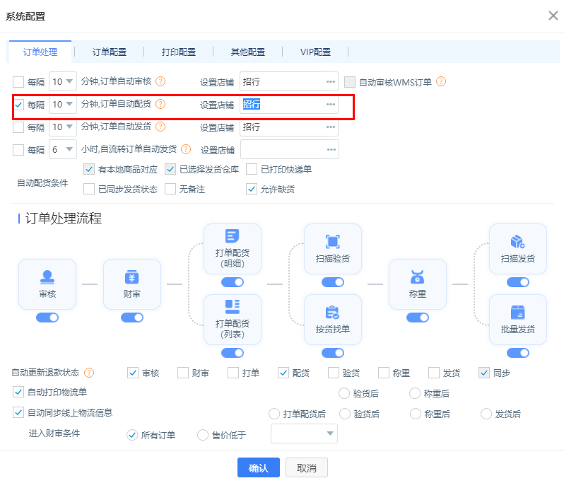Toggle the 扫描发货 switch
The width and height of the screenshot is (564, 483).
point(518,282)
